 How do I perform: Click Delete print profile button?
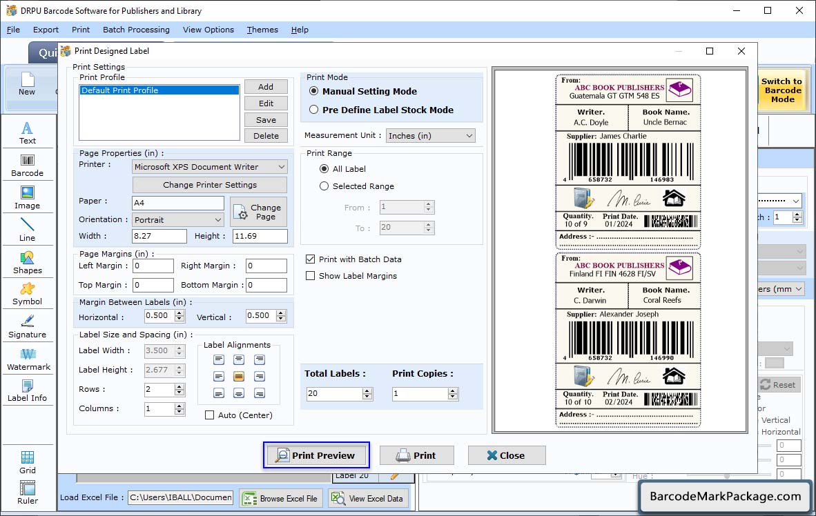[x=266, y=136]
